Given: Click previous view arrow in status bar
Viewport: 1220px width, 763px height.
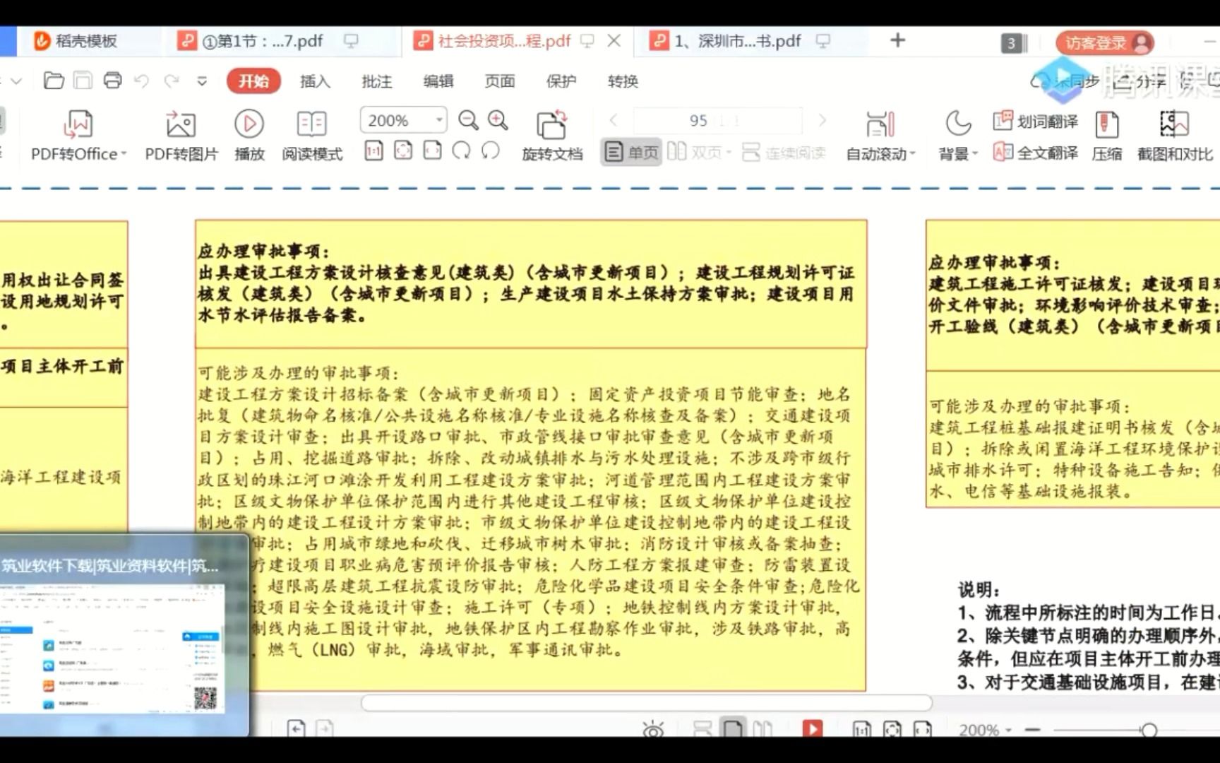Looking at the screenshot, I should (x=296, y=728).
